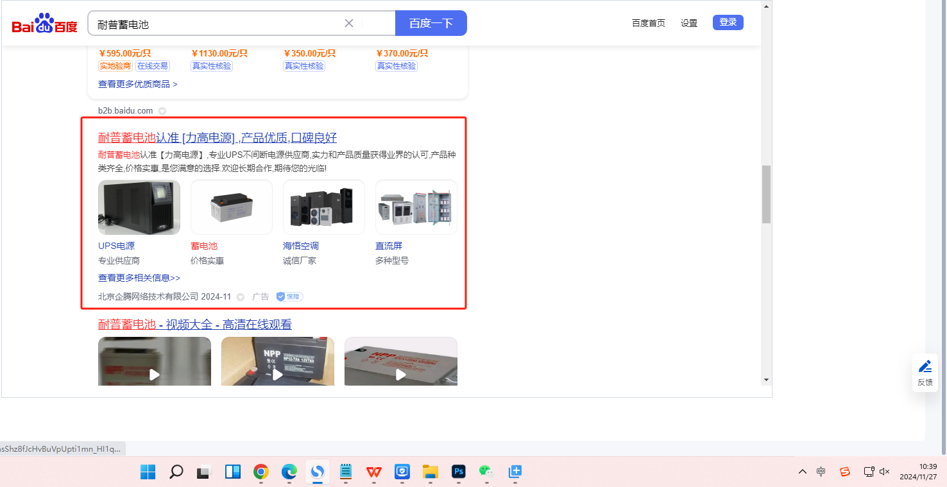This screenshot has height=487, width=947.
Task: Expand dropdown next to 北京企腾网络技术有限公司 2024-11
Action: [241, 297]
